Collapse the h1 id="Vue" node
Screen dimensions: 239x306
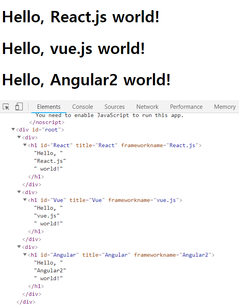pos(25,200)
